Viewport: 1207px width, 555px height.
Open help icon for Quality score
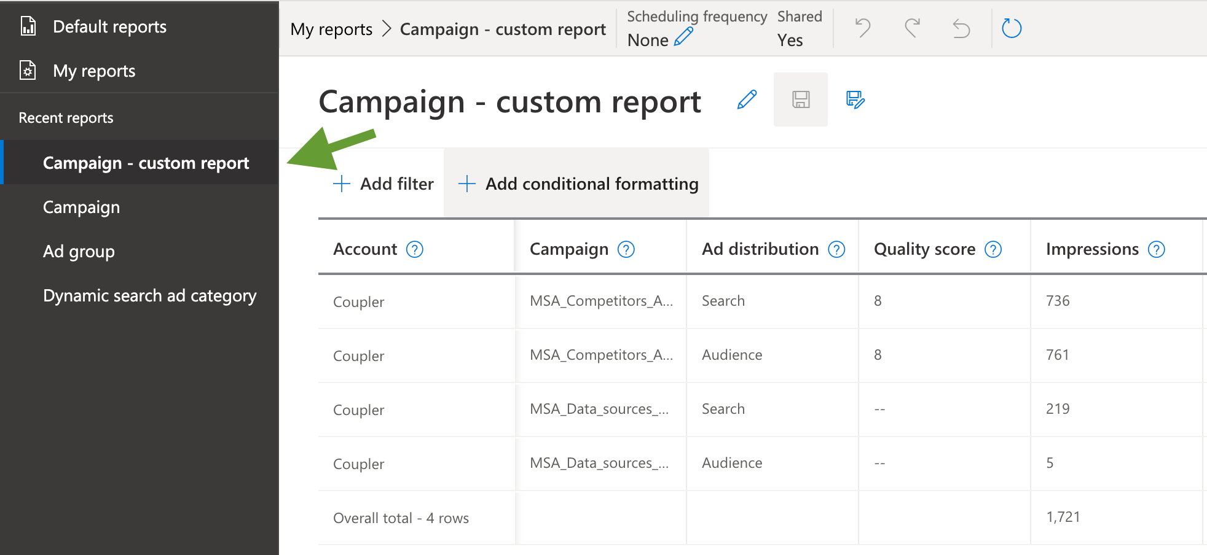(993, 249)
